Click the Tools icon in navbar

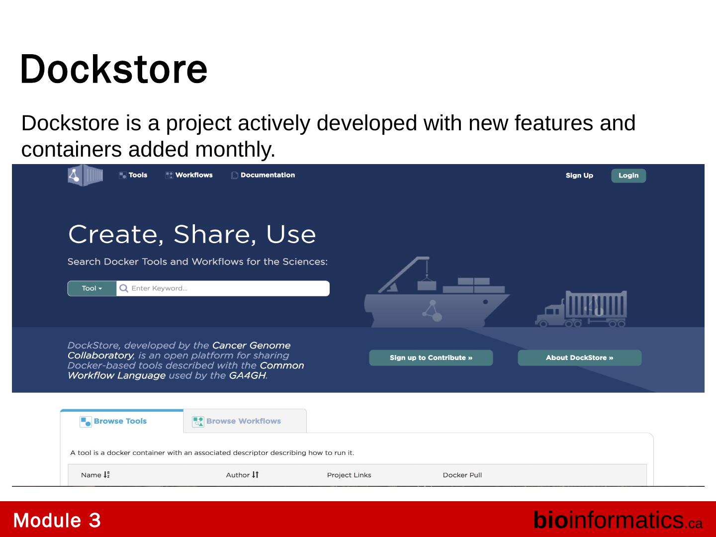122,176
